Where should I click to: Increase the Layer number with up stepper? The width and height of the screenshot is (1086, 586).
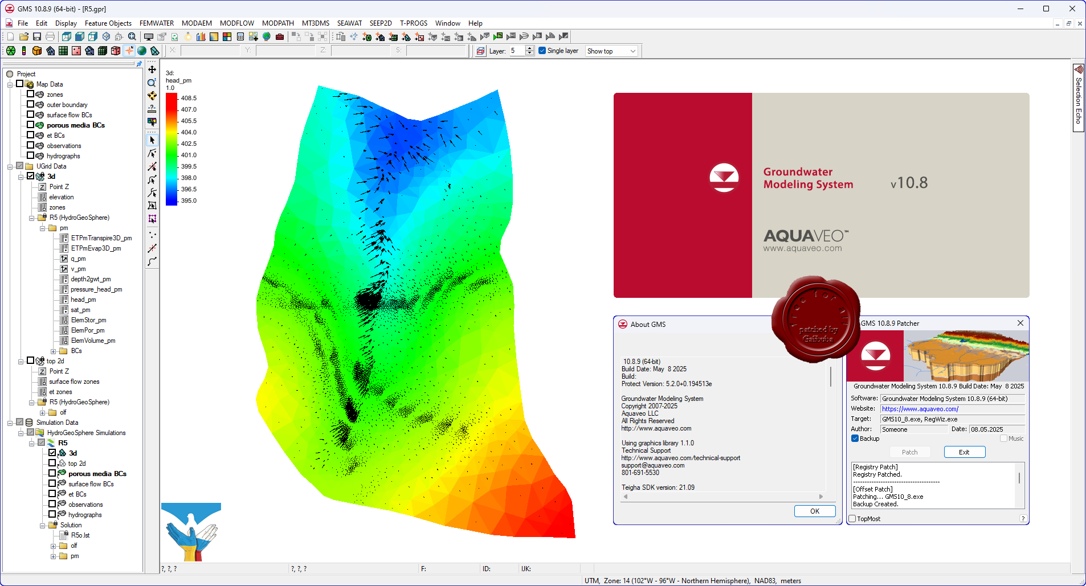click(x=530, y=48)
